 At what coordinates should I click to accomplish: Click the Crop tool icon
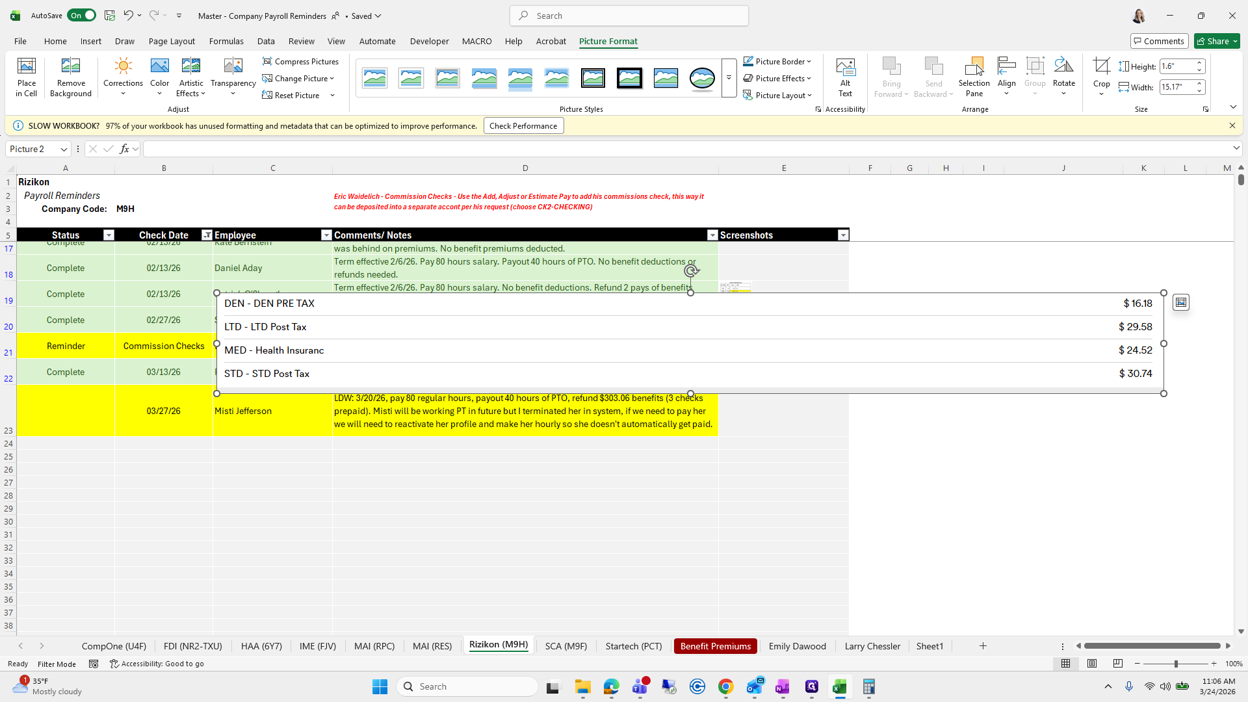[x=1101, y=66]
